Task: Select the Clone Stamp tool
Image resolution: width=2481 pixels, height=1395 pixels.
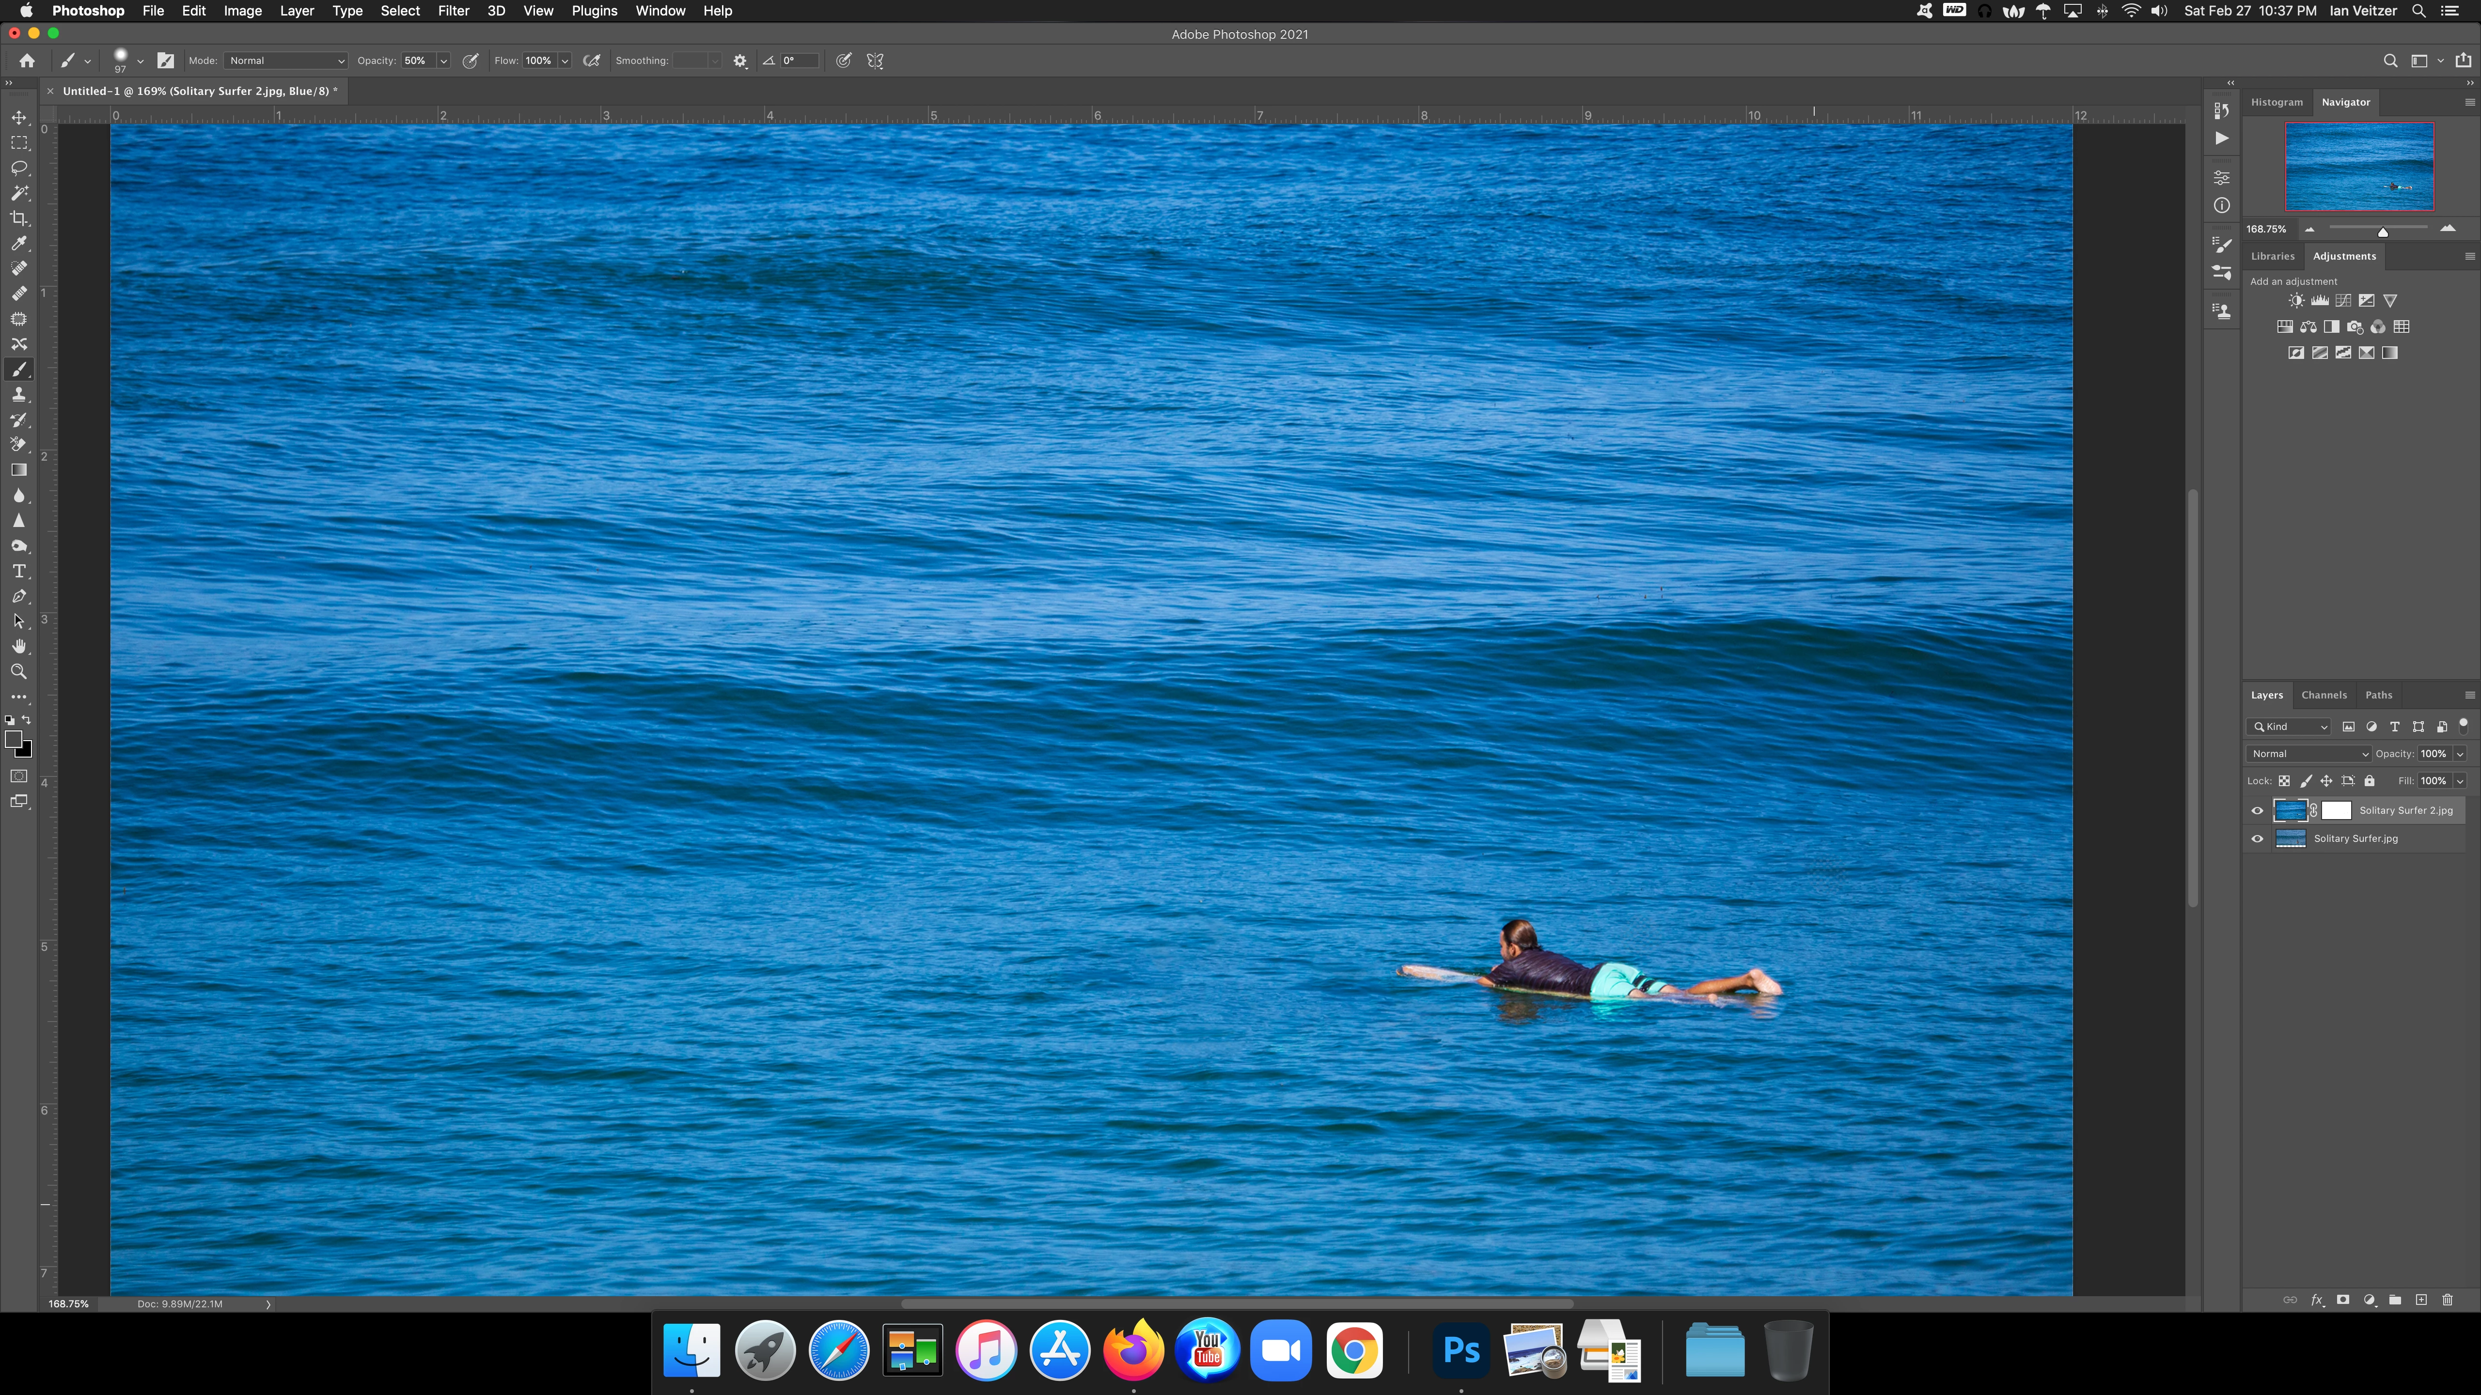Action: [x=18, y=395]
